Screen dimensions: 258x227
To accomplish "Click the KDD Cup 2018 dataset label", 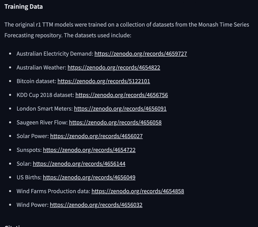I will click(45, 95).
